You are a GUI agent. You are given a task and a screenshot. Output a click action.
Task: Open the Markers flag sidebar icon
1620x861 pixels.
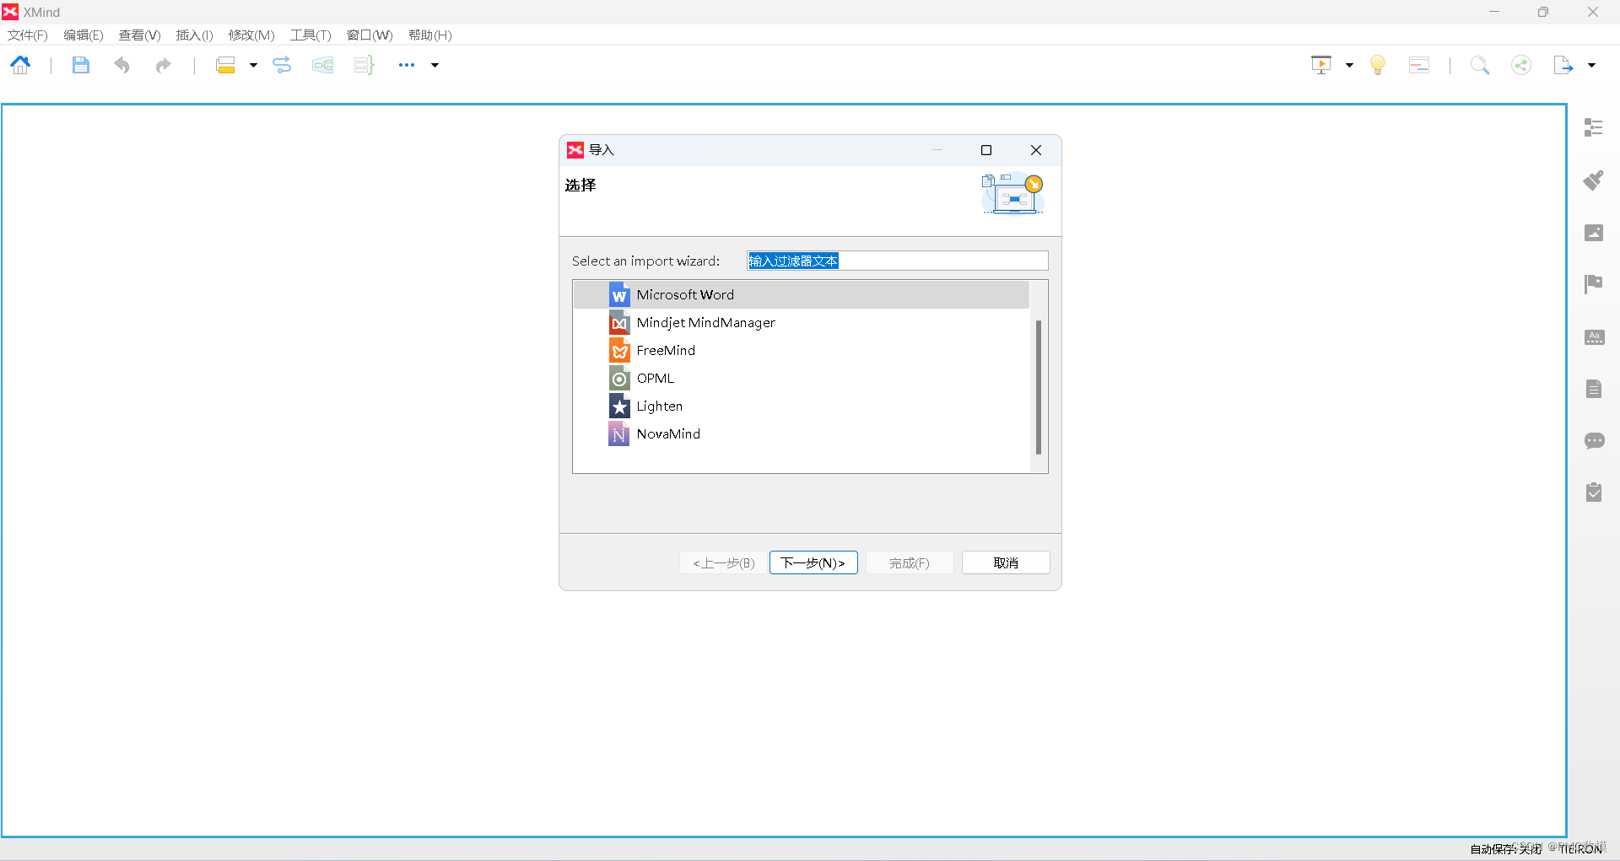coord(1594,284)
